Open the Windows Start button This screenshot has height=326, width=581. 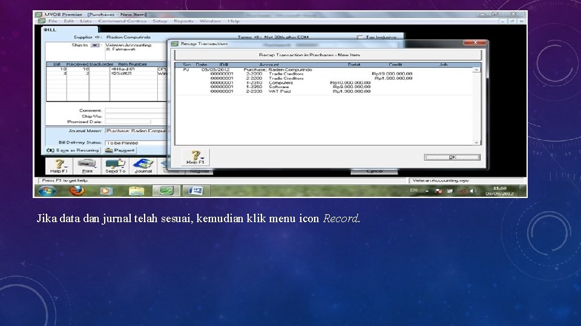click(47, 191)
